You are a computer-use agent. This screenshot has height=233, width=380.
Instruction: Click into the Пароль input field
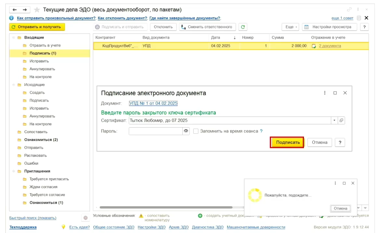pos(156,131)
